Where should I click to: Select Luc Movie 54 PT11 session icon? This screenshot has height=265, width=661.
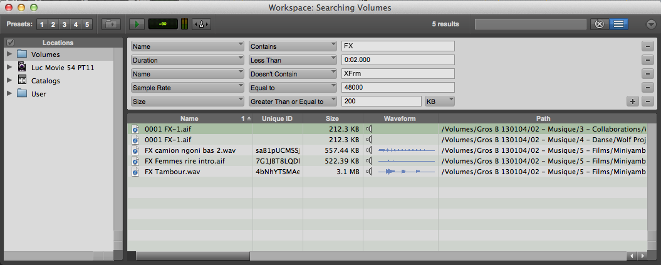point(23,67)
